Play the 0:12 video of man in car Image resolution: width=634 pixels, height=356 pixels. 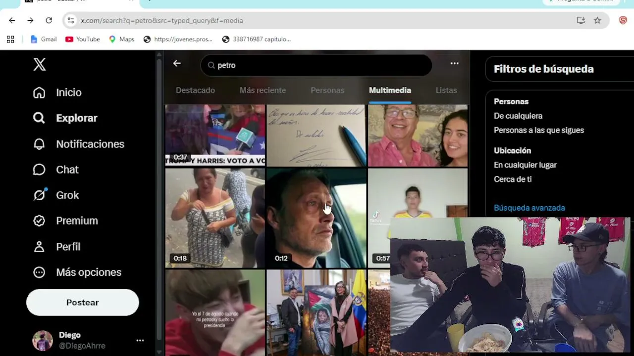pos(316,218)
